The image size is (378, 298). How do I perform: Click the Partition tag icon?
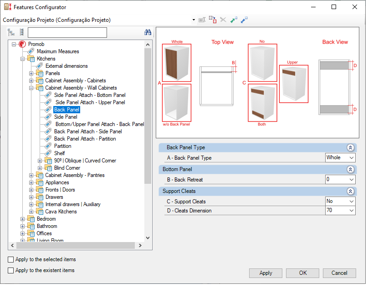(48, 146)
